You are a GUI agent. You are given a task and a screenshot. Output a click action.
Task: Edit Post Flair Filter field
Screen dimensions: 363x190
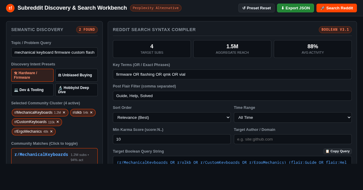[x=232, y=96]
